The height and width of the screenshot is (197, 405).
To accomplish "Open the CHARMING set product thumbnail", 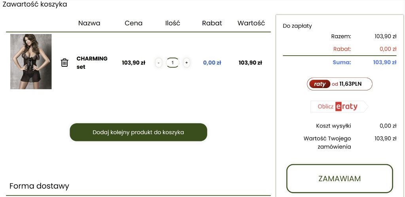I will point(31,62).
